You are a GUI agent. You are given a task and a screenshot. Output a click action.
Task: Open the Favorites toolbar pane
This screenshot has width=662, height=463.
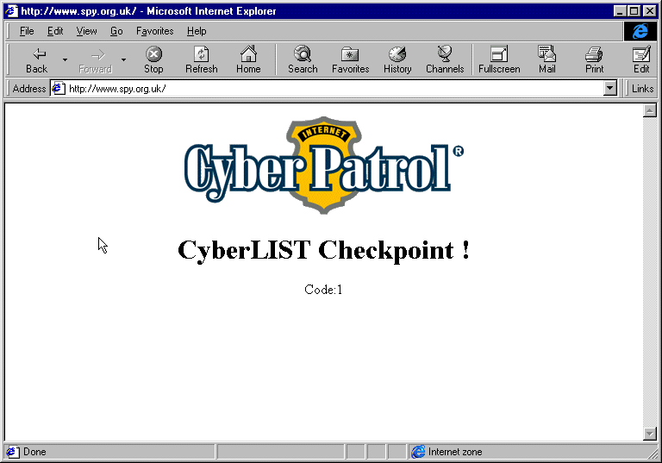pyautogui.click(x=351, y=59)
